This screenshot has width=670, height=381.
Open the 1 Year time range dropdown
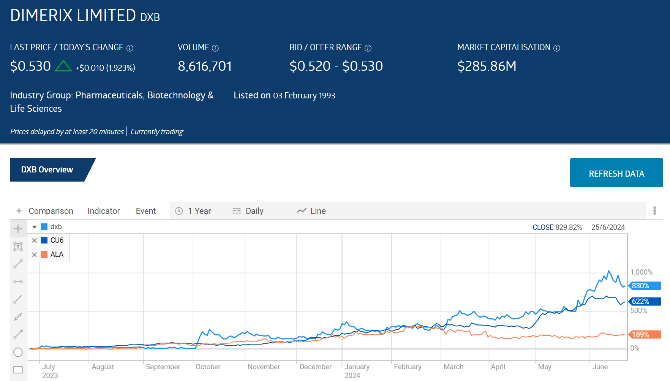[x=193, y=211]
